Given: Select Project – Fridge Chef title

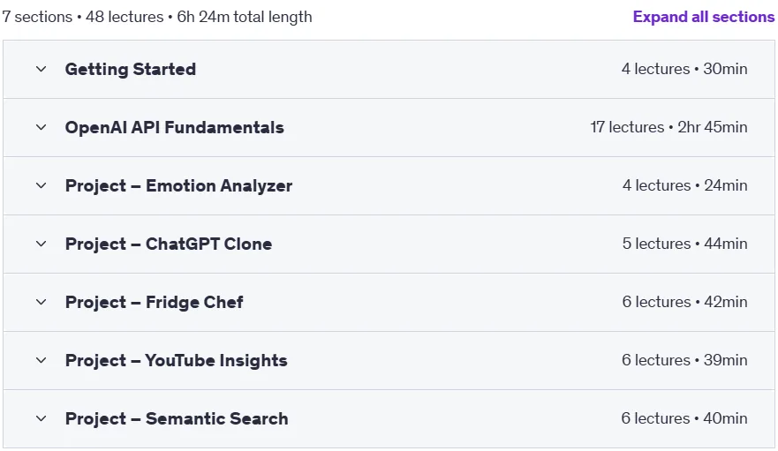Looking at the screenshot, I should coord(155,302).
